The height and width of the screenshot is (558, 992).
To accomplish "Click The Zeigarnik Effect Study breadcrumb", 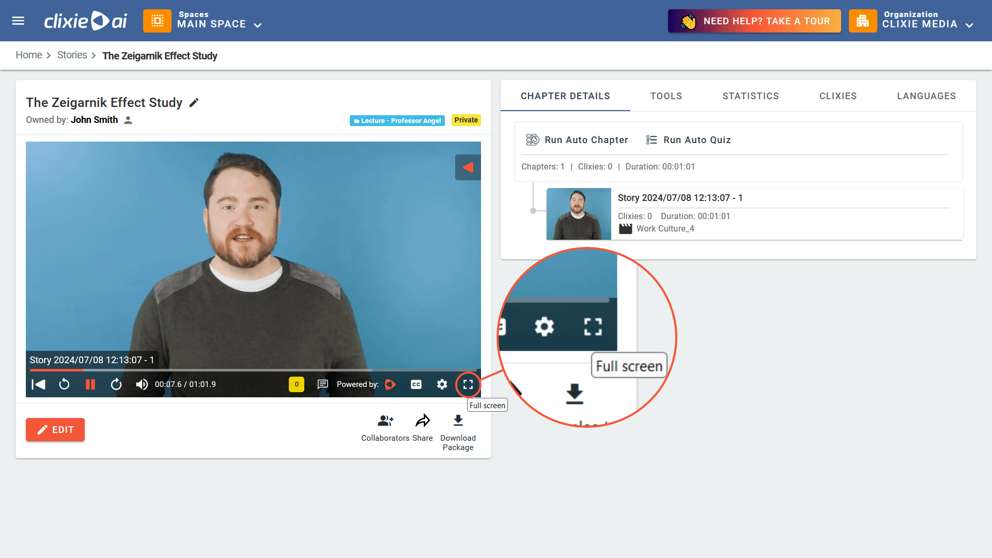I will [x=160, y=56].
